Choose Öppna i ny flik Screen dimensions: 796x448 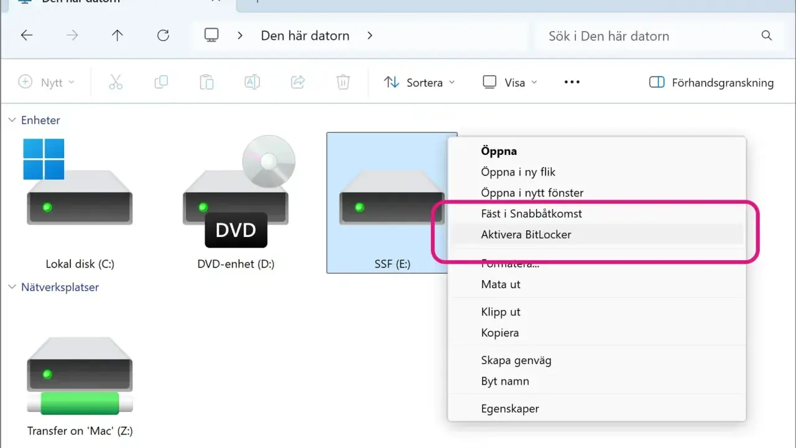pyautogui.click(x=596, y=172)
